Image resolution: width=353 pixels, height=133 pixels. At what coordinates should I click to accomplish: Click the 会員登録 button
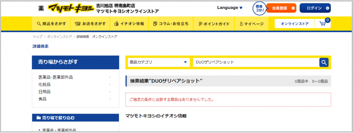pyautogui.click(x=281, y=8)
